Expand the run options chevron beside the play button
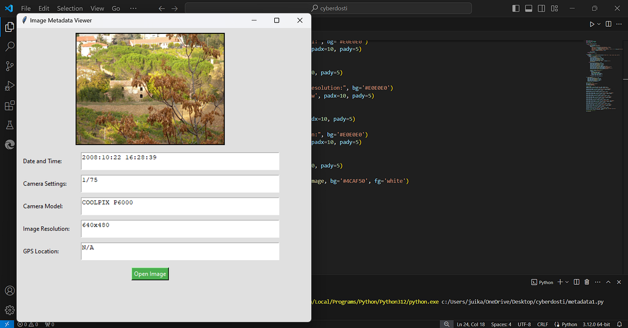 pos(598,24)
